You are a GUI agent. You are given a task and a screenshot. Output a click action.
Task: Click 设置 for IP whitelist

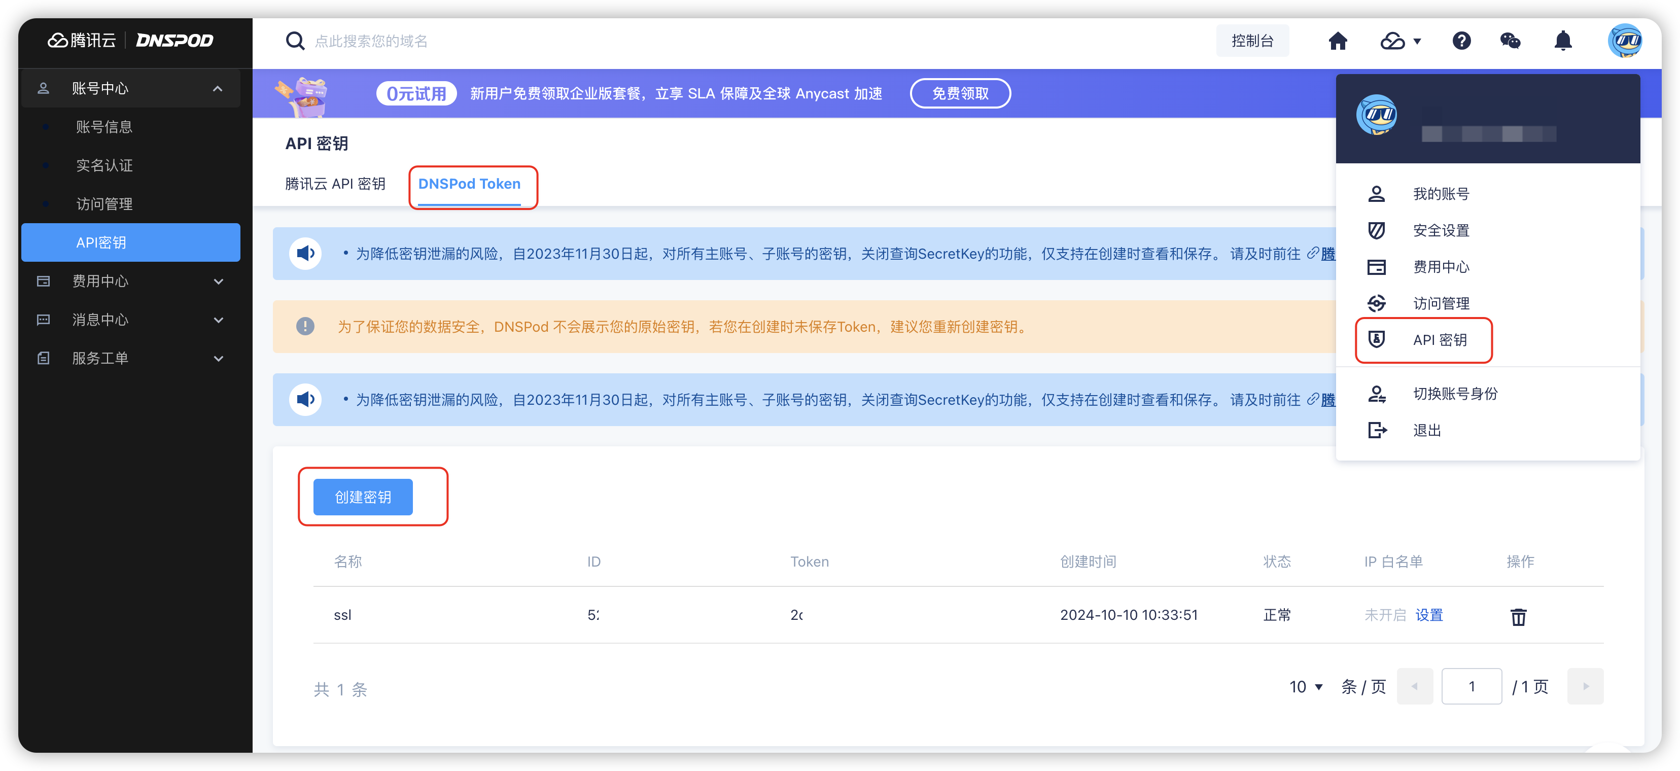[x=1429, y=614]
